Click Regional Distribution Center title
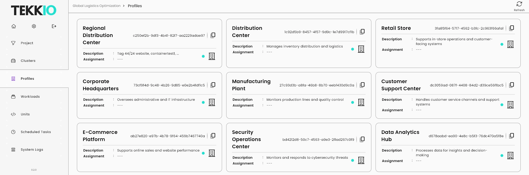Viewport: 529px width, 175px height. [98, 35]
